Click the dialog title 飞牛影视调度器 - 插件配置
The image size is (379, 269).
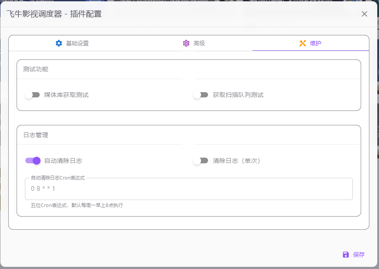tap(55, 14)
